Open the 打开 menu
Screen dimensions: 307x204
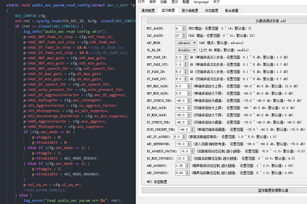(x=141, y=2)
